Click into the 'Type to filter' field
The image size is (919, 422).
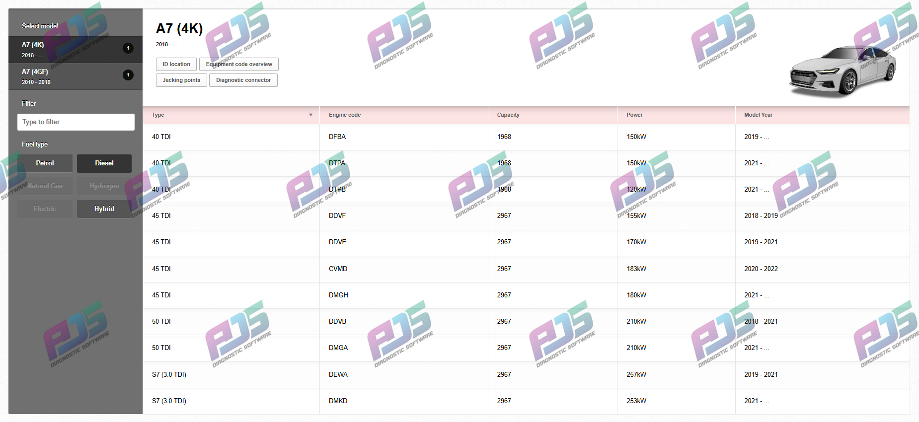76,122
